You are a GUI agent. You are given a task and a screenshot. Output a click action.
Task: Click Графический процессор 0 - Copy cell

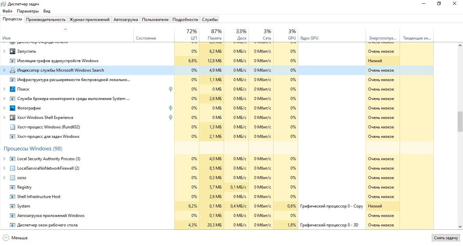click(331, 206)
